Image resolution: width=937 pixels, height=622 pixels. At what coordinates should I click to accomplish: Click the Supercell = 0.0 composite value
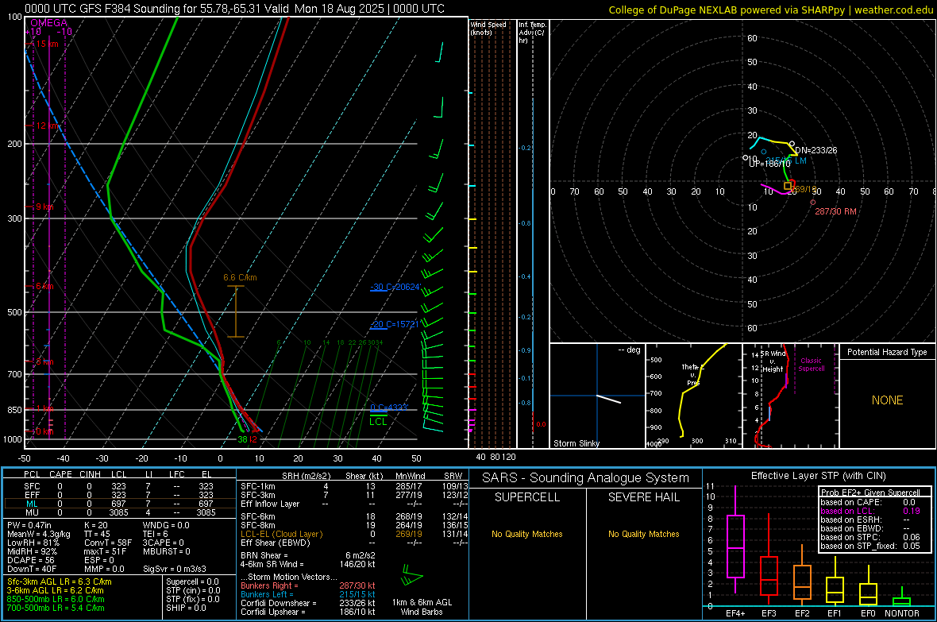point(192,581)
